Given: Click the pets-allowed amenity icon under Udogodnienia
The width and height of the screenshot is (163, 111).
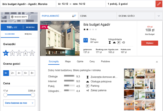Looking at the screenshot, I should point(110,42).
